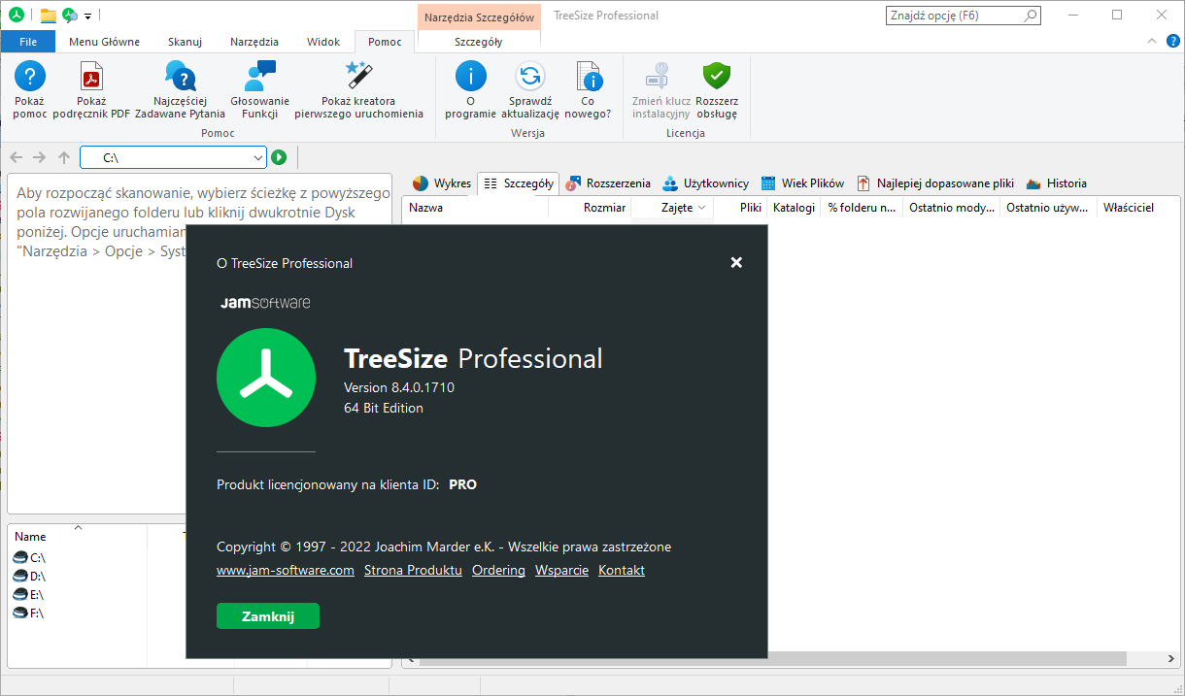Click Ostatnio używ... column header
The width and height of the screenshot is (1185, 696).
click(x=1048, y=208)
